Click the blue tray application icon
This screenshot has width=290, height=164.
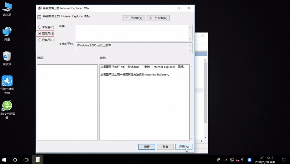(x=249, y=160)
